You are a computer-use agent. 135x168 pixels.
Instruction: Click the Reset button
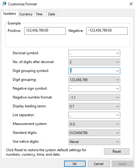[x=117, y=151]
